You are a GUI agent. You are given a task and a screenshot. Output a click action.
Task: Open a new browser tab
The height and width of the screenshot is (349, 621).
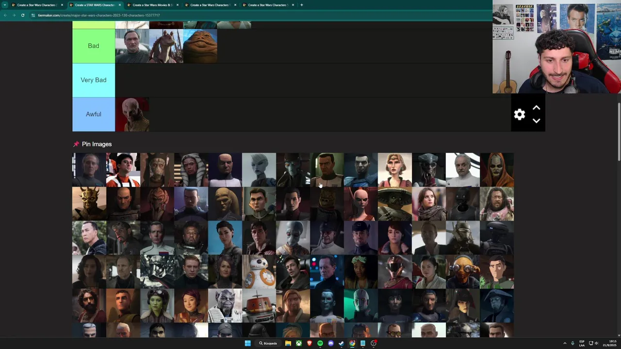301,5
